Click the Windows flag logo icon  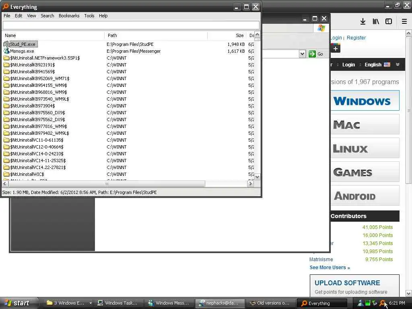(x=321, y=28)
